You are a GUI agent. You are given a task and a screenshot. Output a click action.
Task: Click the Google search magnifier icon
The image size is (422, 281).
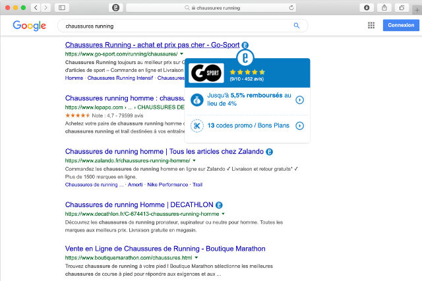(x=297, y=26)
